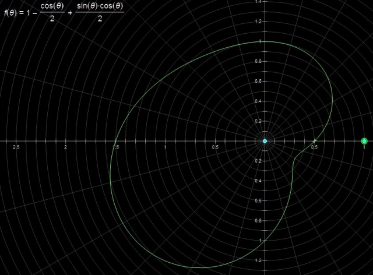This screenshot has height=275, width=373.
Task: Click the 1.2 label on upper vertical axis
Action: 258,22
